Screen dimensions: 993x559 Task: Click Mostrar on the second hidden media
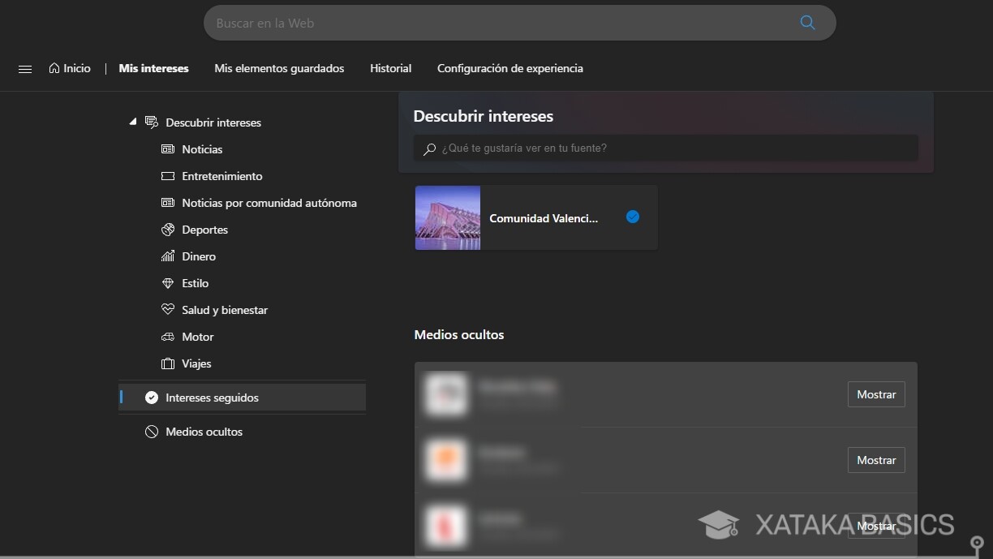(875, 460)
